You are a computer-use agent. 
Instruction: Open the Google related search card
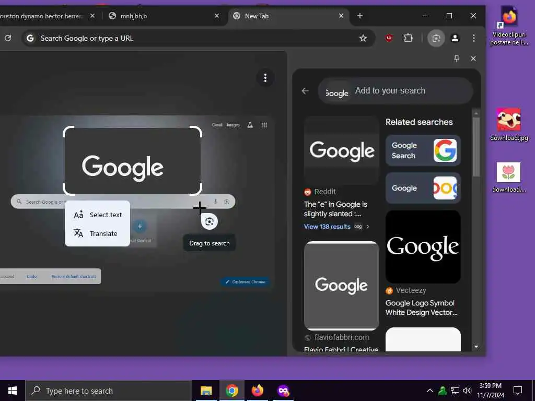click(423, 188)
